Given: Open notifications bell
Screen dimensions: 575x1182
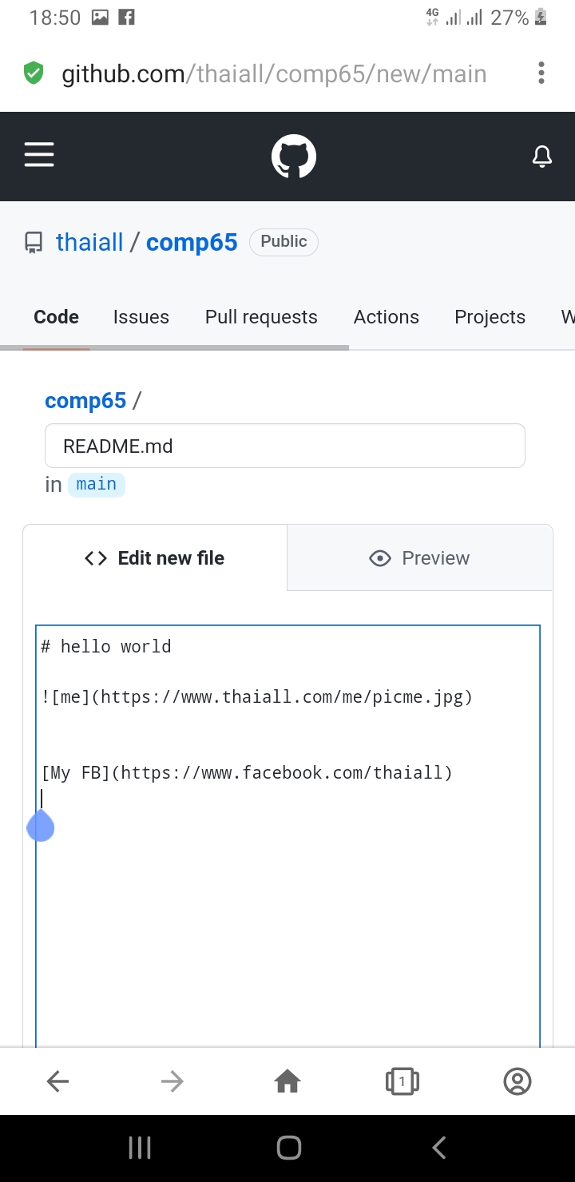Looking at the screenshot, I should pos(542,157).
